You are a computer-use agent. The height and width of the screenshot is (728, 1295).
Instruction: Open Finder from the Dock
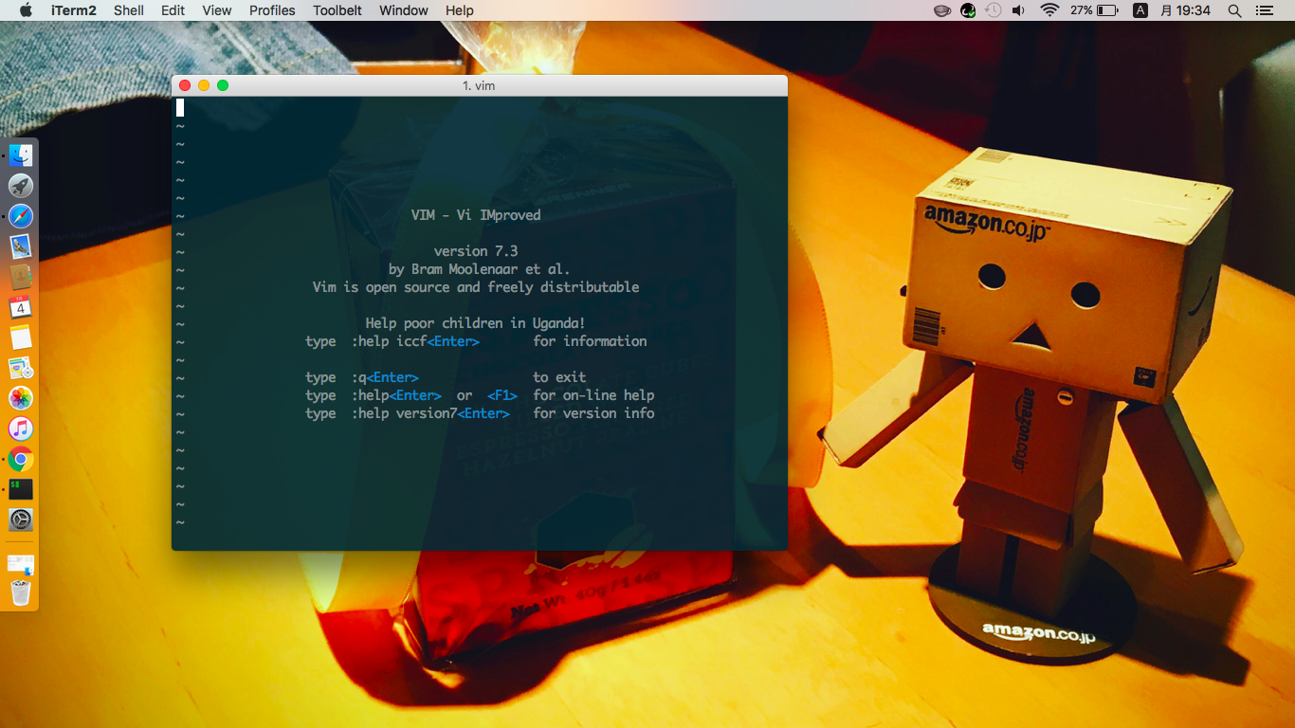(x=21, y=155)
